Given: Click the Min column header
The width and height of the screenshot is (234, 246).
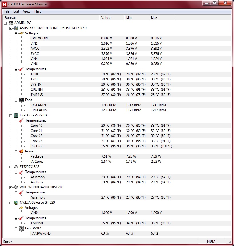Looking at the screenshot, I should [x=137, y=18].
